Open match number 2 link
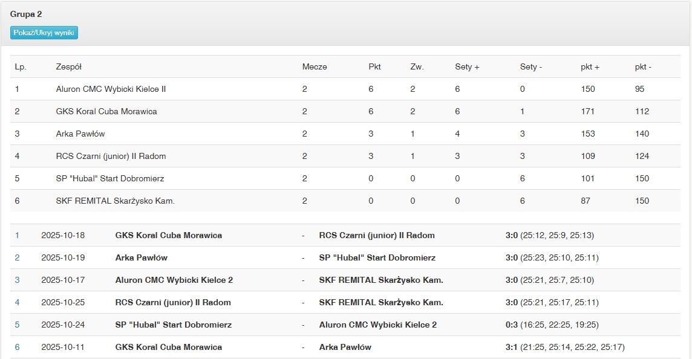692x359 pixels. coord(18,257)
